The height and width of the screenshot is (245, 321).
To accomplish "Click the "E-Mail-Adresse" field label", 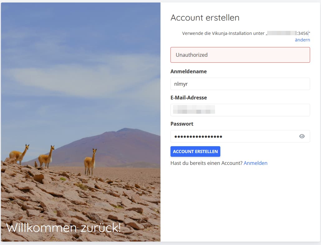I will (189, 98).
